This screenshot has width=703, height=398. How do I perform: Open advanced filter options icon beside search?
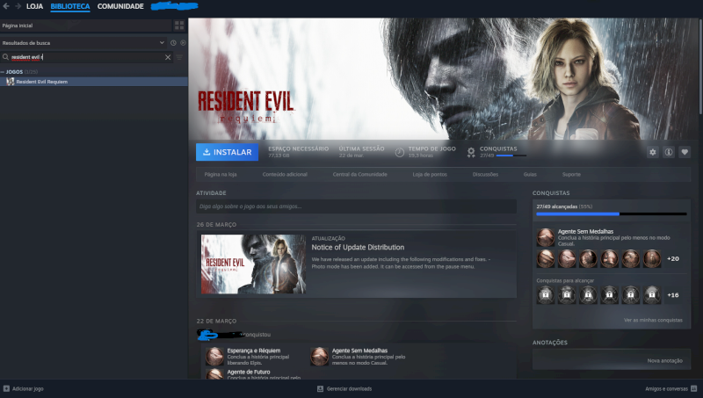click(179, 57)
